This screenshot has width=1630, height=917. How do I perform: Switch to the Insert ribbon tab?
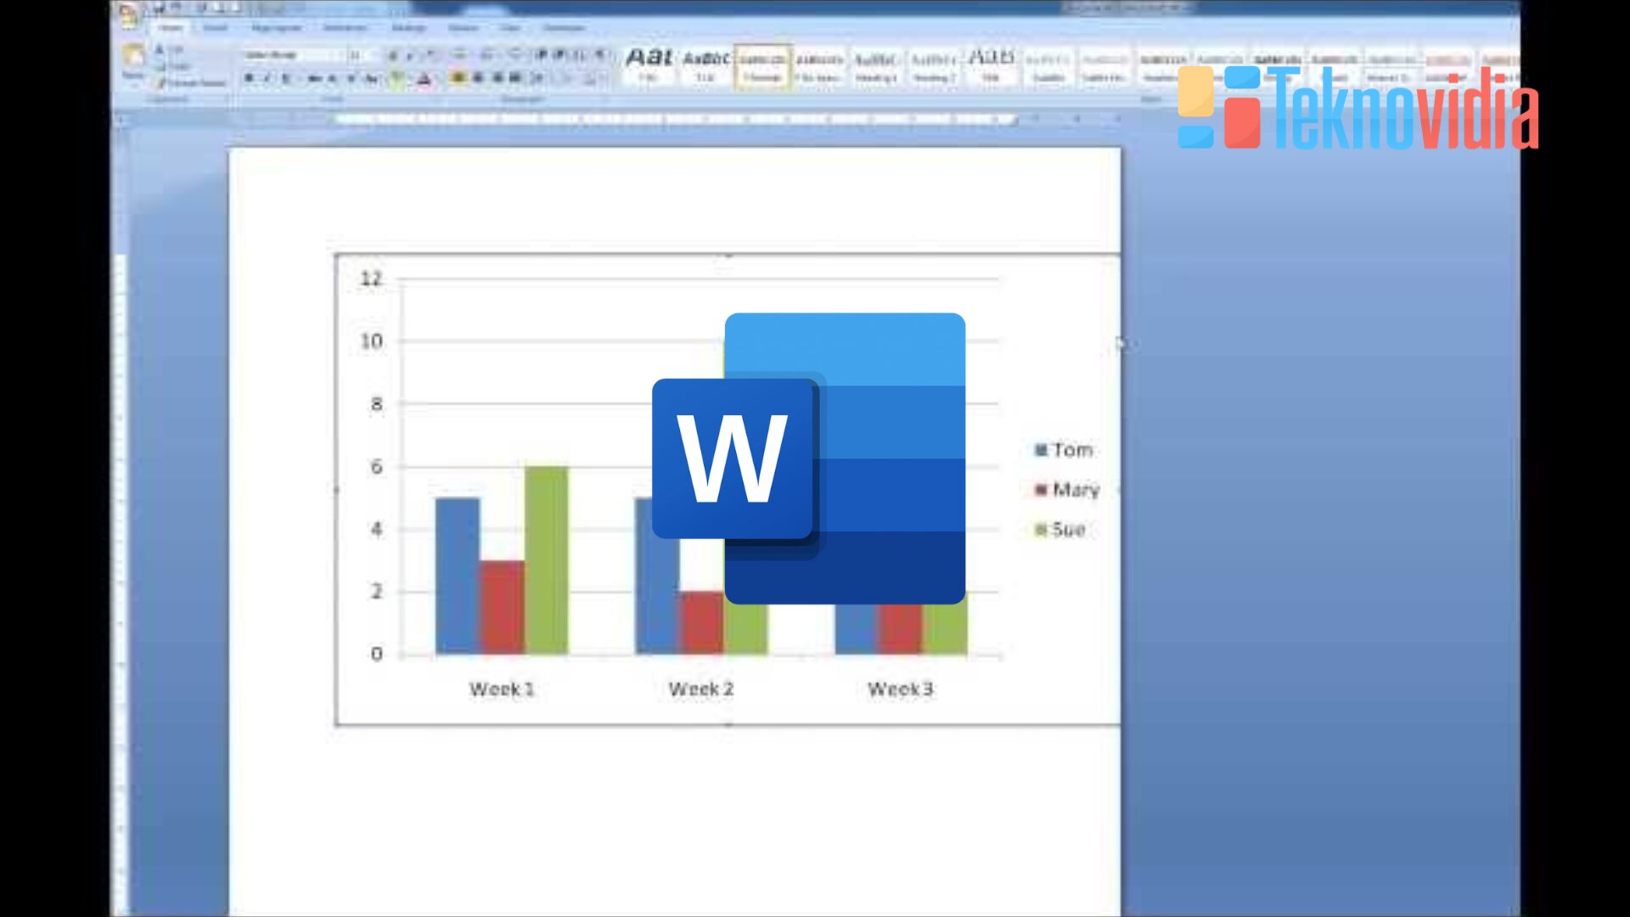[x=215, y=28]
